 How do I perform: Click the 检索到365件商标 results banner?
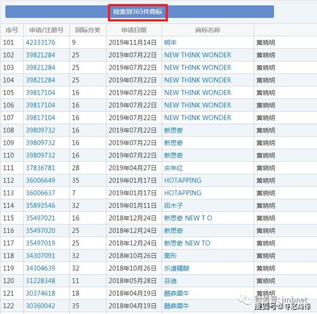pos(139,11)
